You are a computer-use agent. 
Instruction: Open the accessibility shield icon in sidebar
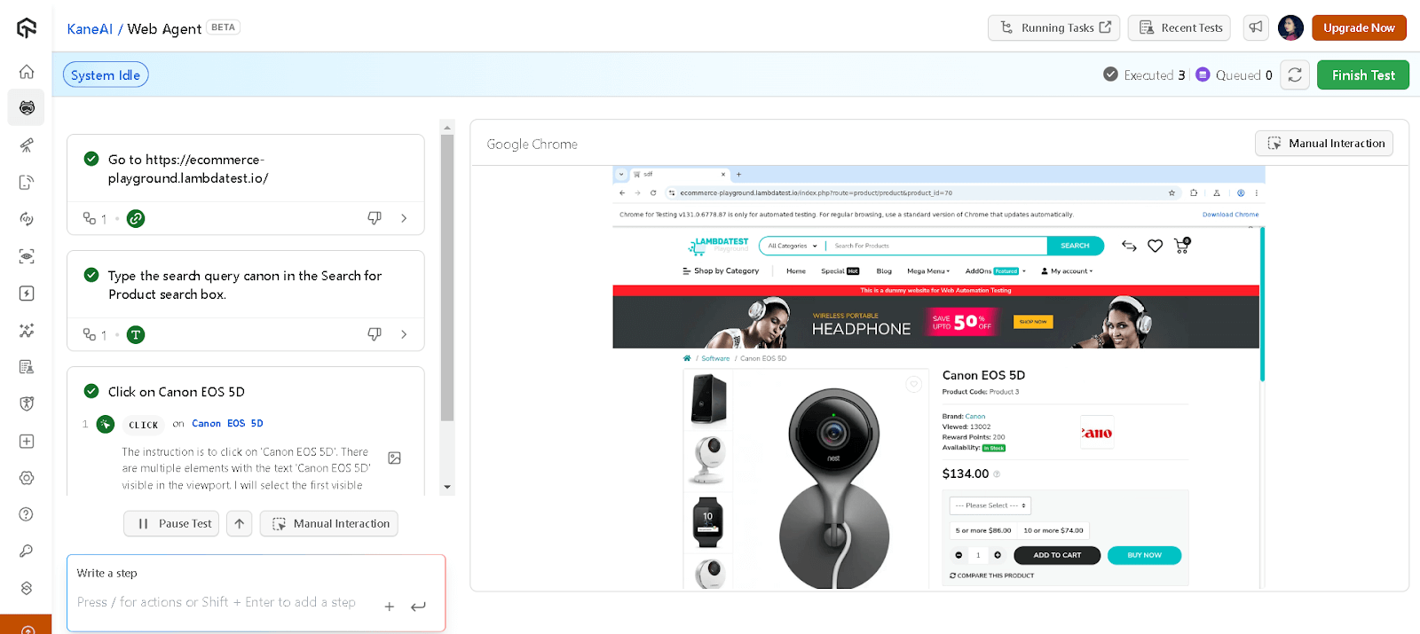coord(27,403)
